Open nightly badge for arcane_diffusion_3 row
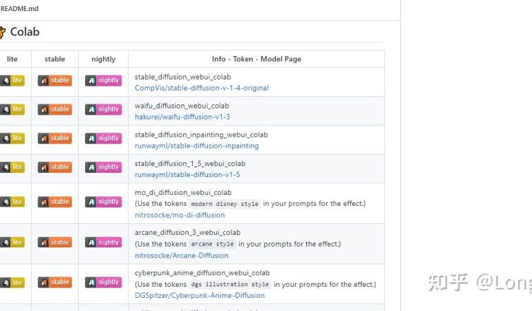 pos(104,242)
